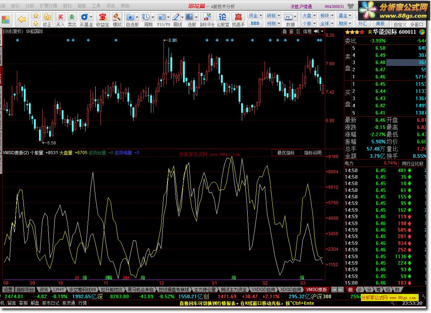431x313 pixels.
Task: Open the 收益宝 icon
Action: (x=103, y=17)
